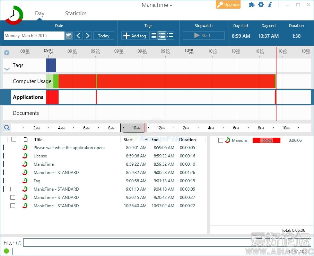The height and width of the screenshot is (256, 314).
Task: Select the Documents timeline
Action: (157, 113)
